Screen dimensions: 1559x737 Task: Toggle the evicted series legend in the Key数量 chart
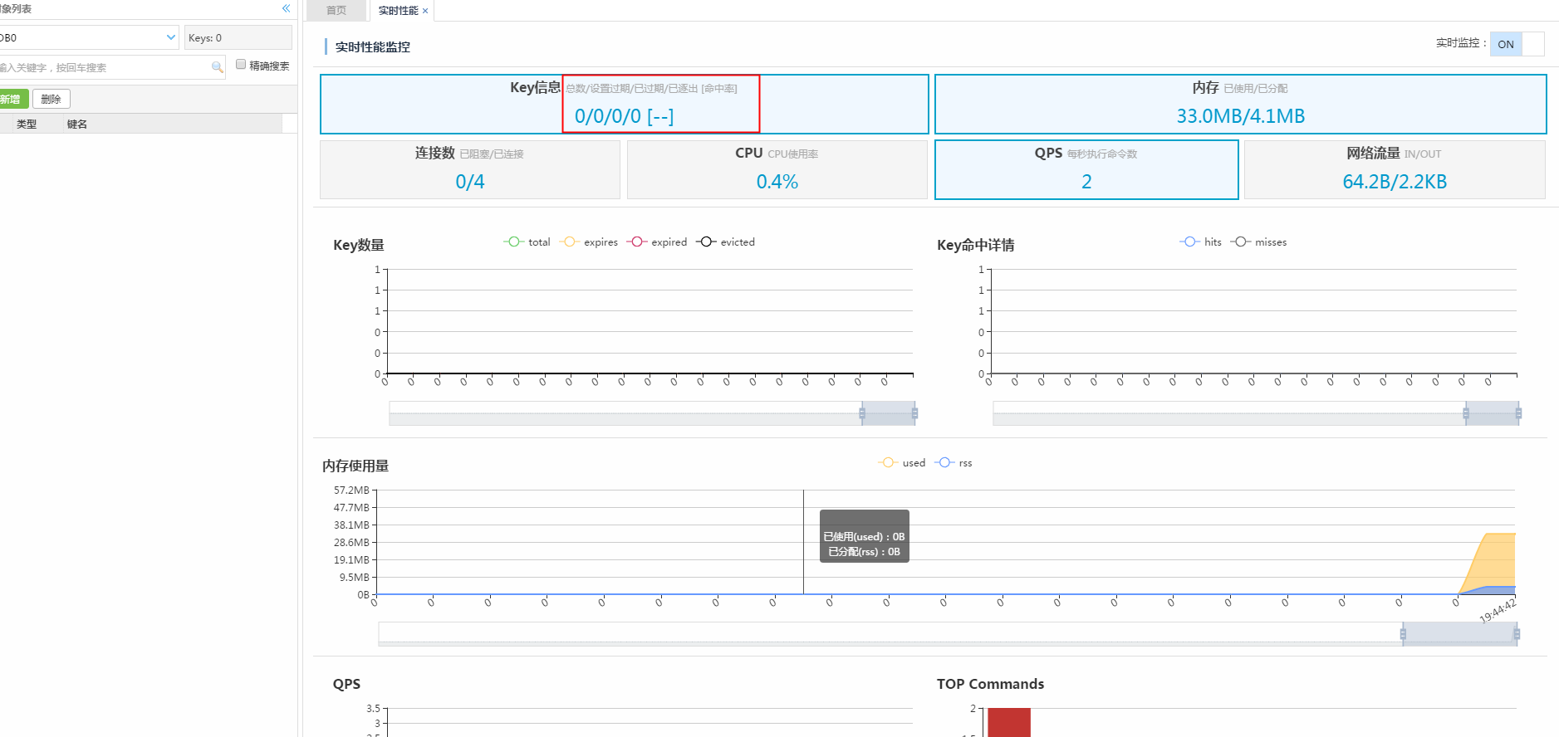tap(726, 242)
